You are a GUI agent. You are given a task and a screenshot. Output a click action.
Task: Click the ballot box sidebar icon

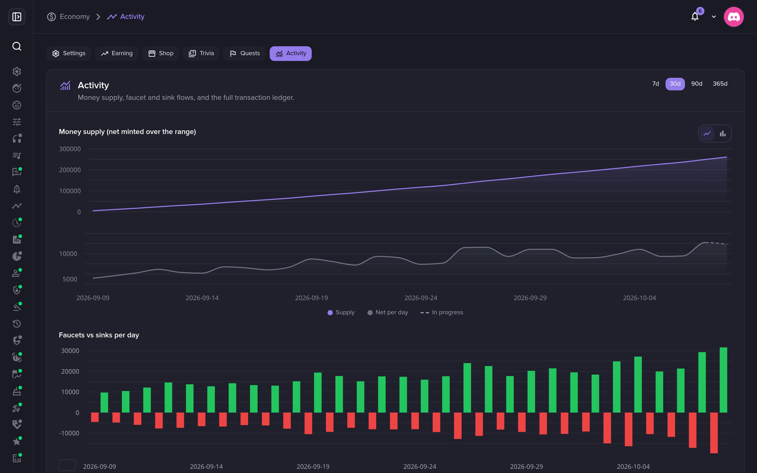pos(17,391)
